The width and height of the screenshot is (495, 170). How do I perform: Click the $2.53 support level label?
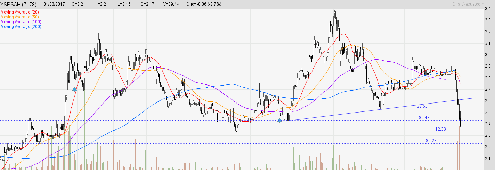(x=422, y=106)
